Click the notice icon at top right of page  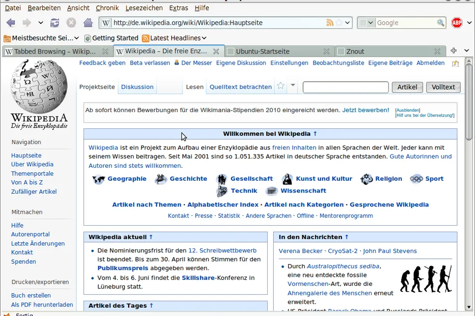pos(455,64)
